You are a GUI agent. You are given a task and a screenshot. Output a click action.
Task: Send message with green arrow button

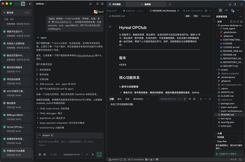click(x=99, y=155)
